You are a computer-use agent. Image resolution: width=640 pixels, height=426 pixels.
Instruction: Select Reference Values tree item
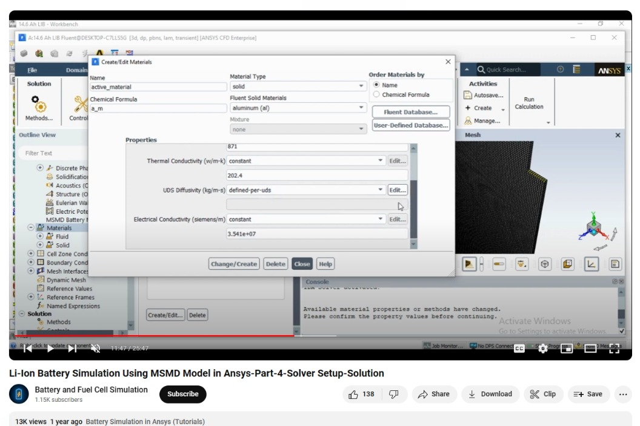coord(69,288)
